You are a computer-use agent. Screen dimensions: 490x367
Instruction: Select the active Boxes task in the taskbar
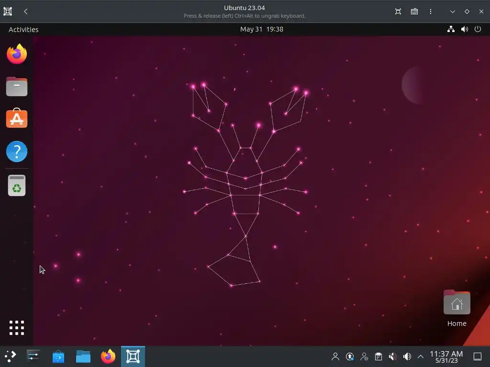(133, 356)
